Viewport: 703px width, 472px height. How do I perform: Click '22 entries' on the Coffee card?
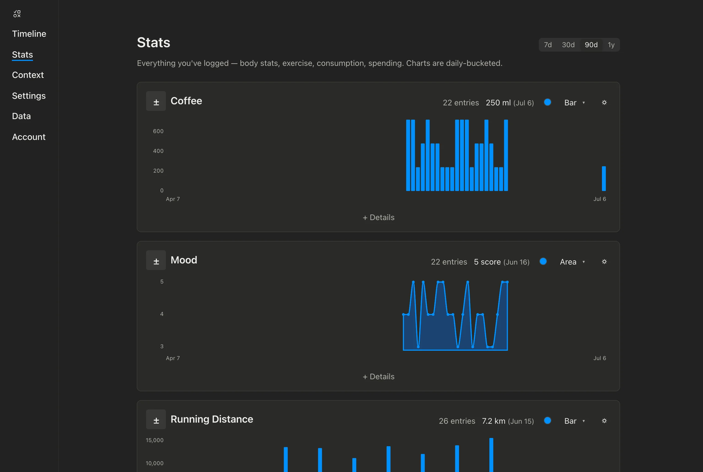[461, 103]
